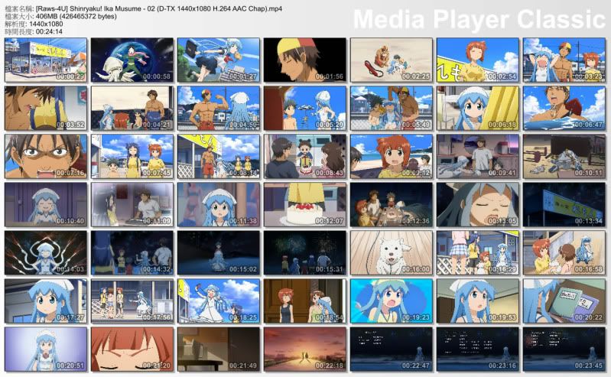Click the thumbnail timestamped 00:00:29
Viewport: 611px width, 377px height.
(46, 60)
